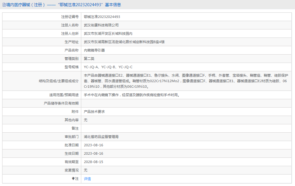Image resolution: width=295 pixels, height=186 pixels.
Task: Click management category 第二类
Action: 89,59
